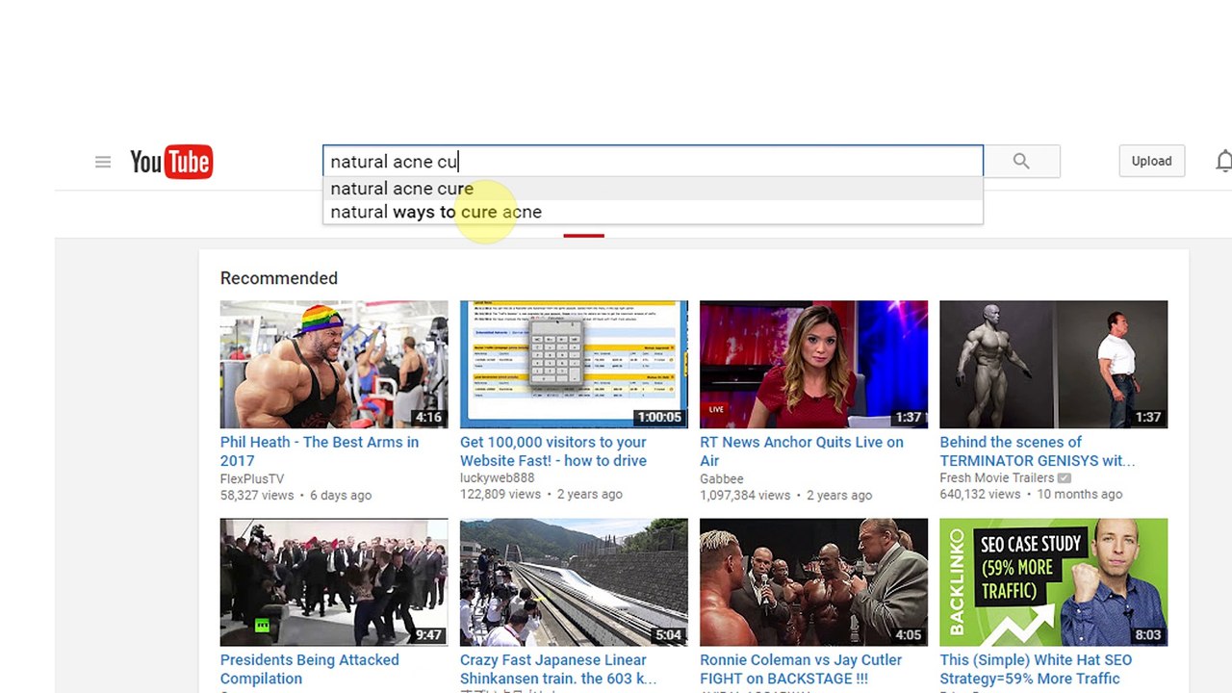Click the Upload button

click(x=1151, y=161)
